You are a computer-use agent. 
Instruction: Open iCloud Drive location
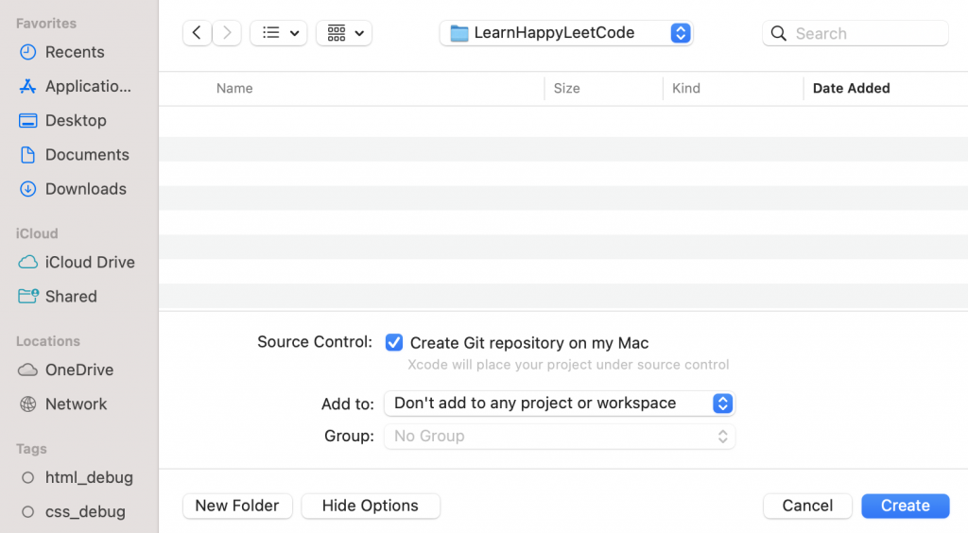click(x=90, y=262)
